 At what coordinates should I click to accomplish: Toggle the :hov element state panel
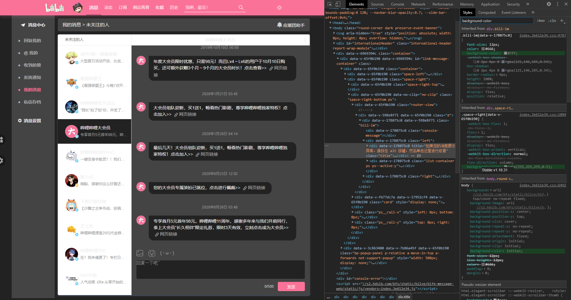[x=541, y=21]
